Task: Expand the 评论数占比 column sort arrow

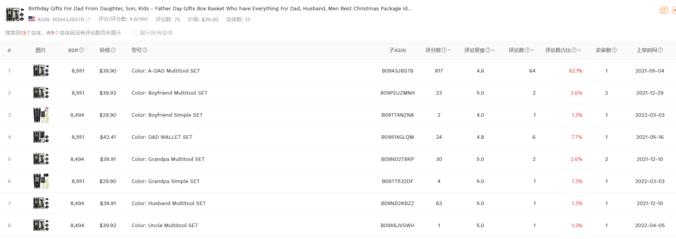Action: (x=580, y=51)
